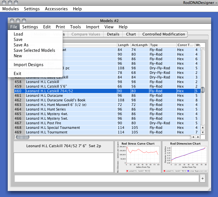Select row Leonard H.L Duracane Gould's Book
The height and width of the screenshot is (197, 218).
click(107, 100)
